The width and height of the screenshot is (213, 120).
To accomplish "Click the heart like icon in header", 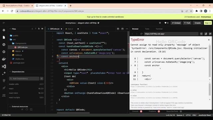I will (165, 23).
